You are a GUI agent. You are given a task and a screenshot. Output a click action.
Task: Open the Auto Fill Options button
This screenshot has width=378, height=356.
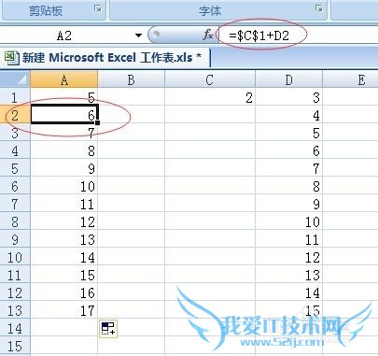[x=108, y=329]
